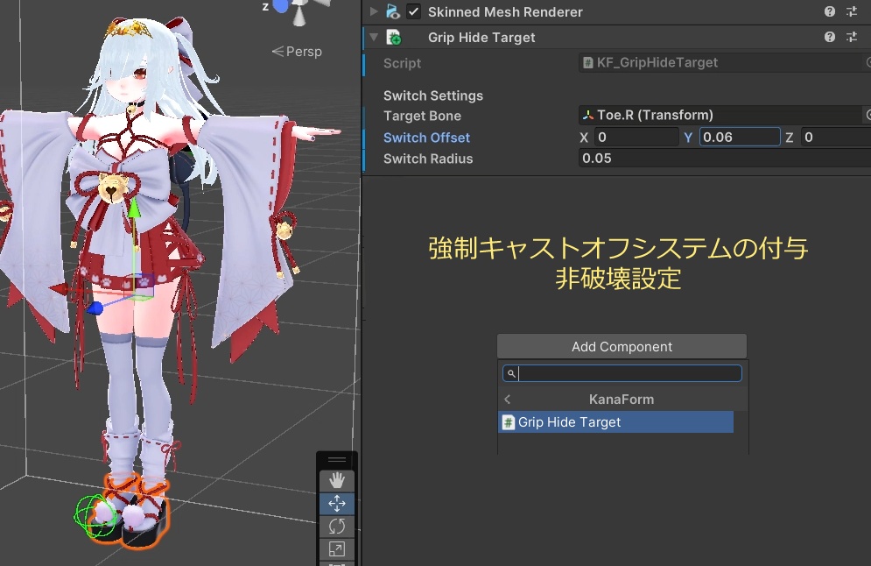Click the Switch Offset label
This screenshot has width=871, height=566.
(426, 138)
